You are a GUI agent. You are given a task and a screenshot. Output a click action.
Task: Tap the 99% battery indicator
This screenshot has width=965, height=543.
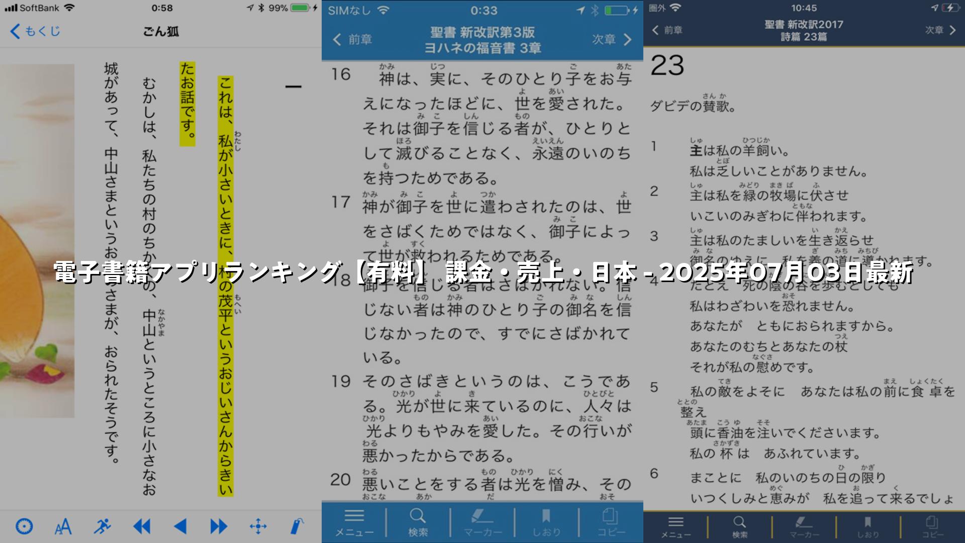tap(288, 8)
